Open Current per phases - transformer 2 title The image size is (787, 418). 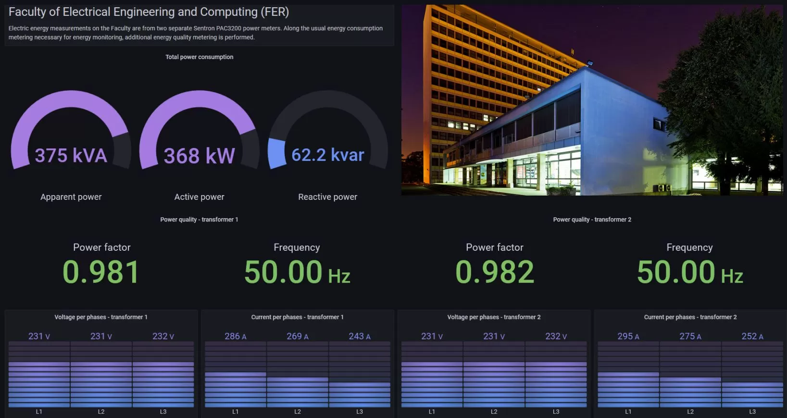pyautogui.click(x=690, y=317)
